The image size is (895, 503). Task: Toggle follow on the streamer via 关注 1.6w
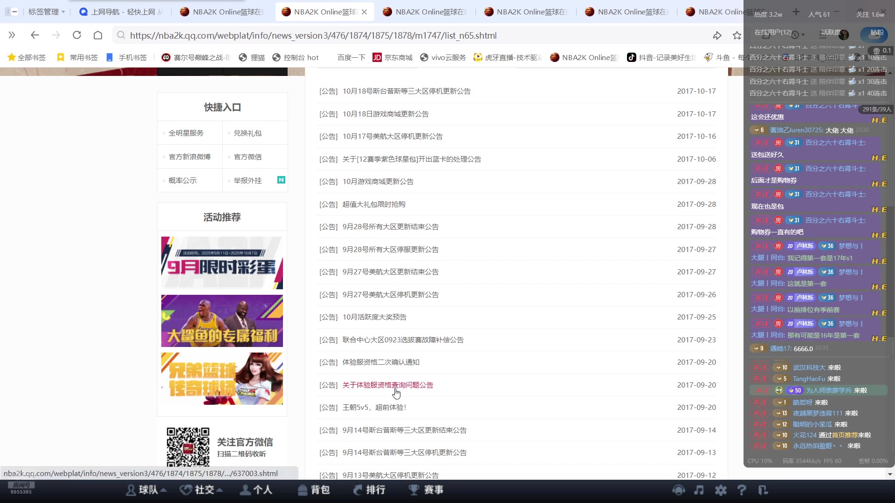tap(871, 14)
